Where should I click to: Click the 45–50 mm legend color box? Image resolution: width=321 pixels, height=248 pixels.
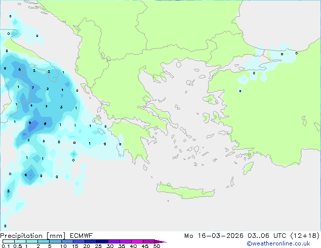point(149,241)
